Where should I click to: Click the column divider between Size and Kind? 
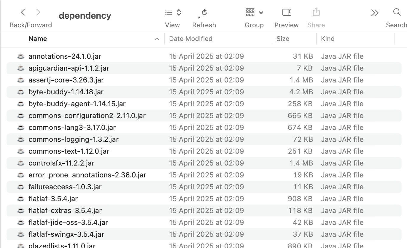coord(317,39)
